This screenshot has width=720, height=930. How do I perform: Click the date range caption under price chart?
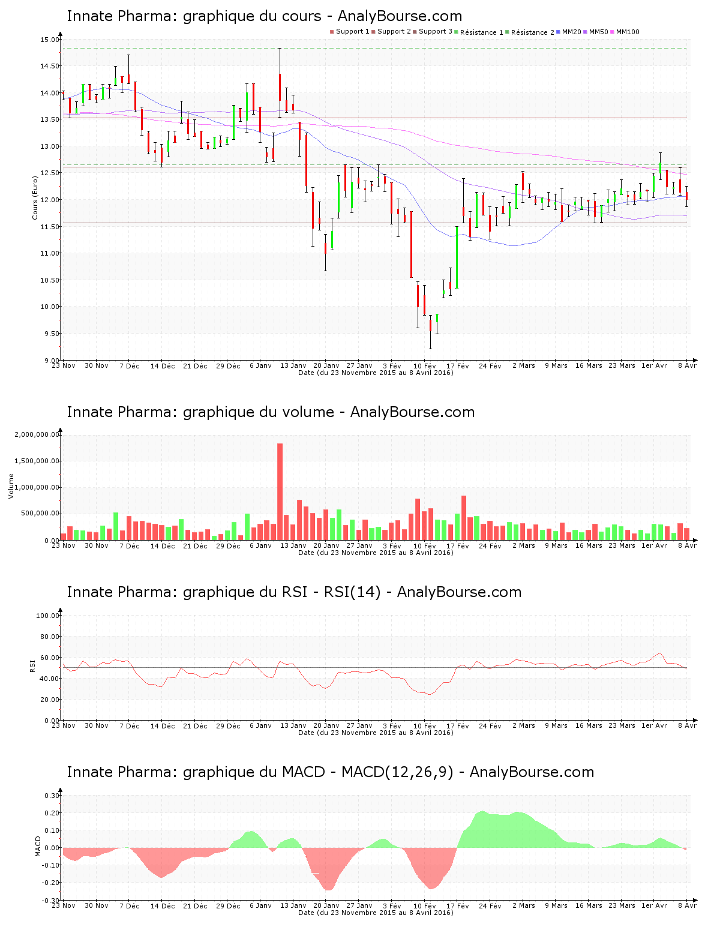click(376, 373)
